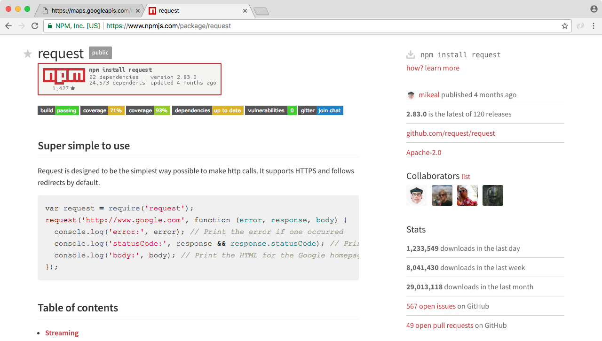Visit mikeal's profile link
602x341 pixels.
pyautogui.click(x=429, y=95)
